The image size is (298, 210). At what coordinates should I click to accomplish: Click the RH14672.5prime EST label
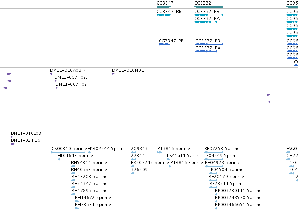point(93,198)
